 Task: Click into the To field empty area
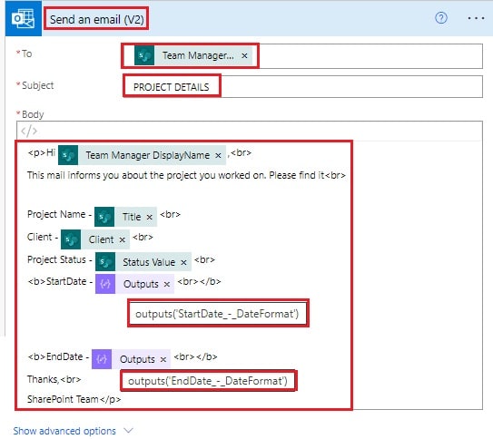(371, 56)
